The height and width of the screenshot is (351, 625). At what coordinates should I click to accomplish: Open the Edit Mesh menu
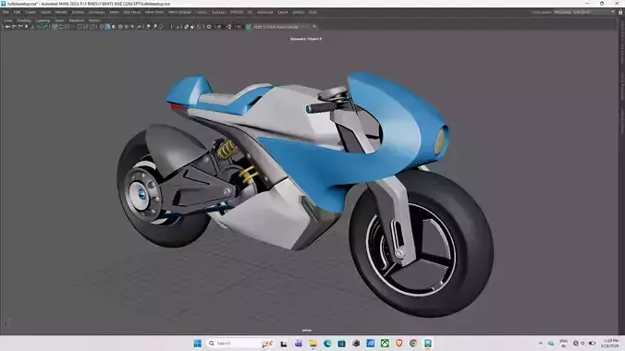[132, 12]
